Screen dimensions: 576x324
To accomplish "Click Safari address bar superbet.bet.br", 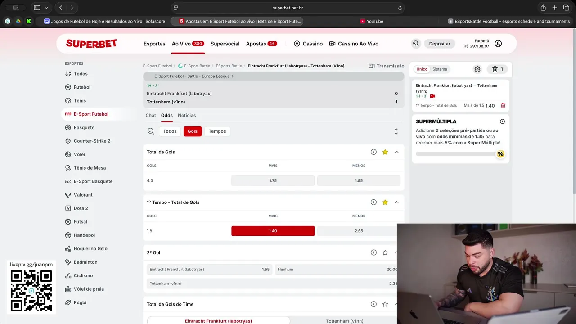I will [x=288, y=8].
